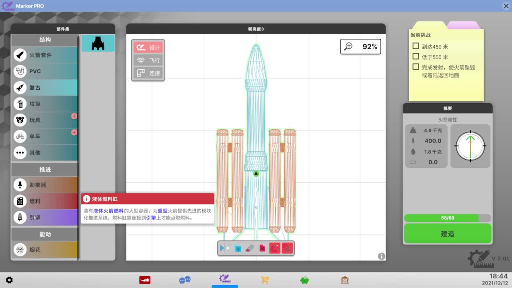512x288 pixels.
Task: Select the 燃料 propulsion category
Action: (x=44, y=201)
